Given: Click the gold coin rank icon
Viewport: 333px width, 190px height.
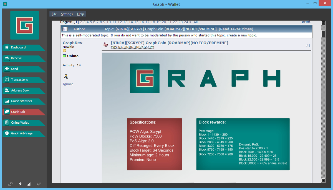Looking at the screenshot, I should pos(64,51).
